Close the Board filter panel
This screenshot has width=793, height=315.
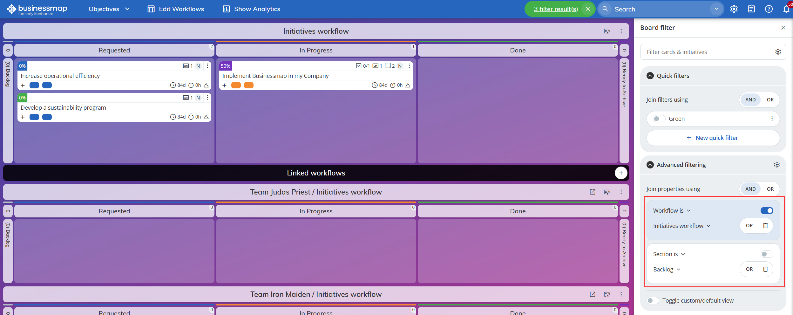(783, 28)
